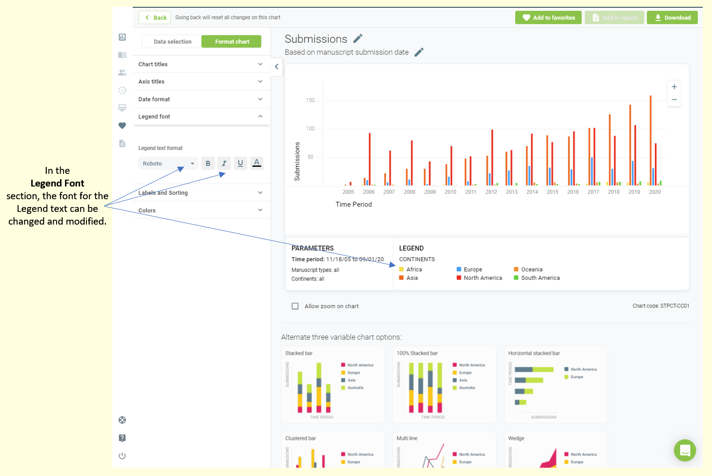Click the North America legend entry
The image size is (712, 476).
(479, 278)
